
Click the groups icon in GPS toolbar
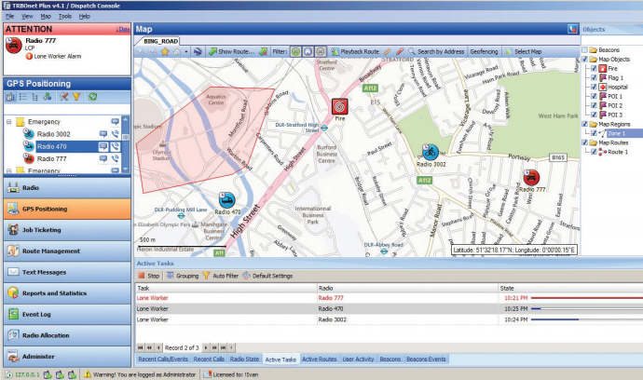pyautogui.click(x=48, y=97)
